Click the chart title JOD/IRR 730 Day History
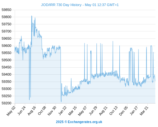The width and height of the screenshot is (158, 127). [80, 5]
